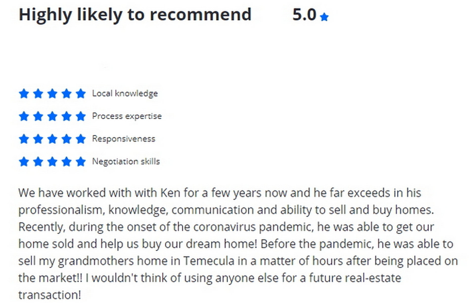
Task: Click first star of Local knowledge rating
Action: 24,94
